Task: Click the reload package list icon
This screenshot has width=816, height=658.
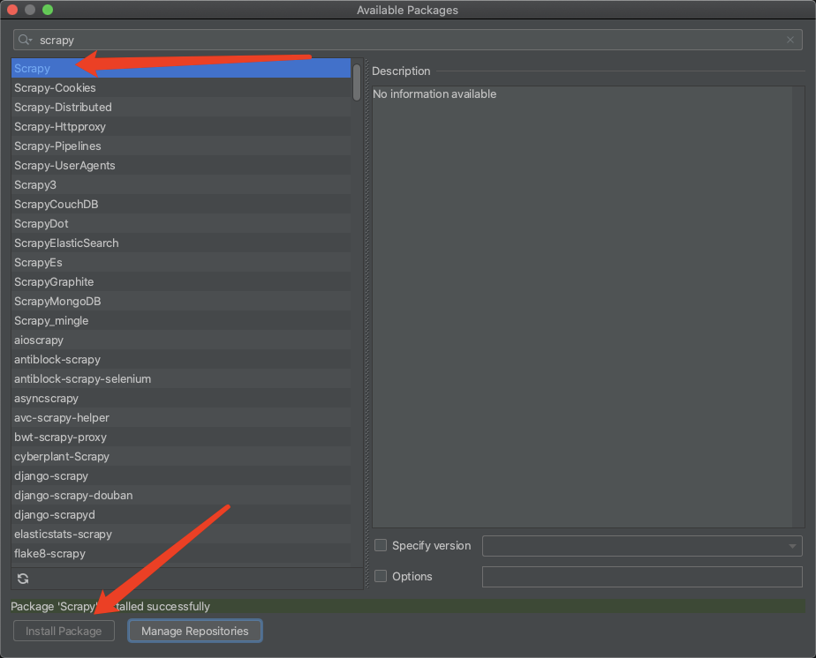Action: [x=23, y=579]
